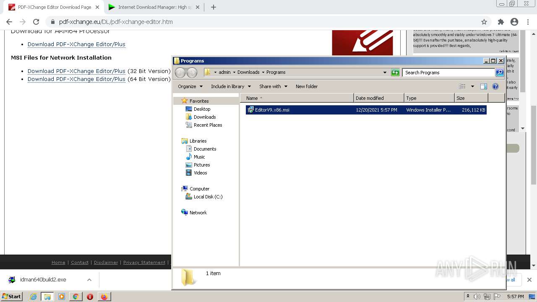Screen dimensions: 537x302
Task: Open the Share with menu
Action: click(273, 86)
